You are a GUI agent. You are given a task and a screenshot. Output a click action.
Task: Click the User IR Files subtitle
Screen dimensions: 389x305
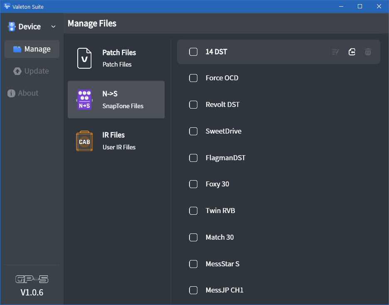(x=119, y=147)
